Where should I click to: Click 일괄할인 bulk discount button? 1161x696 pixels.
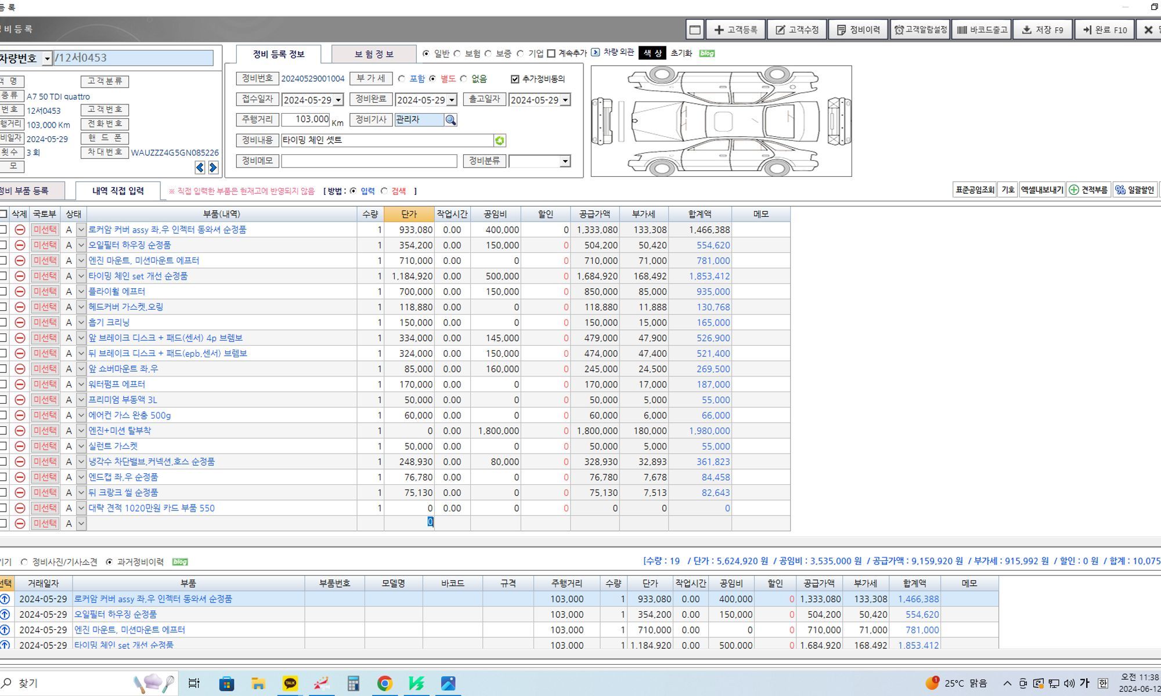[1134, 190]
